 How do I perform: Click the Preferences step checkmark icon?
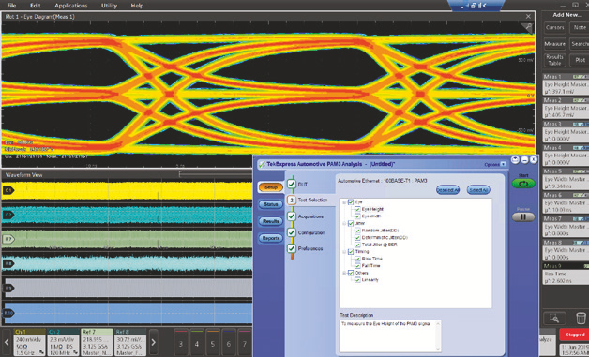(x=292, y=248)
